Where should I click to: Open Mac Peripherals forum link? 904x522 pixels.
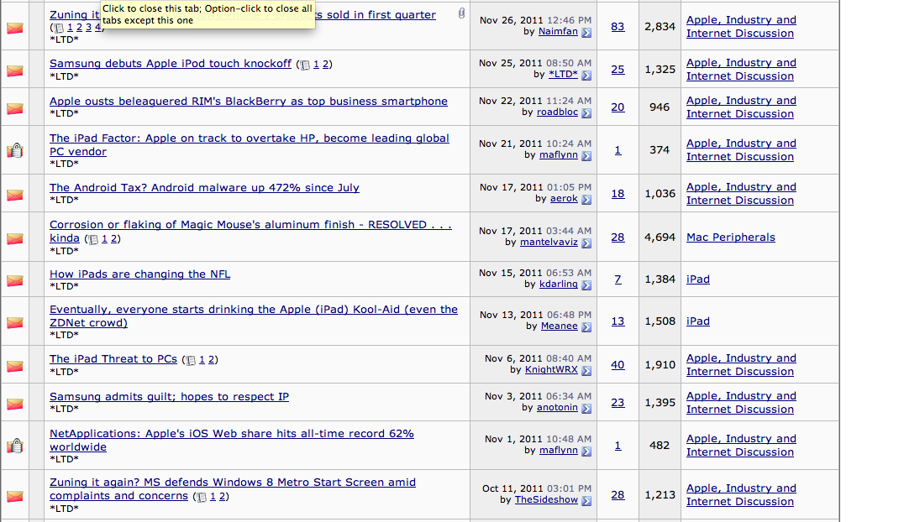coord(730,237)
